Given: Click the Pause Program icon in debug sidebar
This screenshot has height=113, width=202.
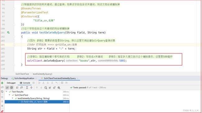Looking at the screenshot, I should (2, 102).
